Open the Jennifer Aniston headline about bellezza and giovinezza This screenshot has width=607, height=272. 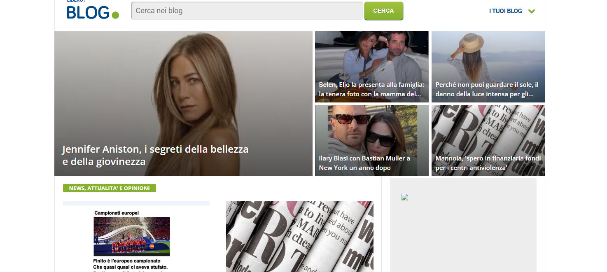(155, 155)
